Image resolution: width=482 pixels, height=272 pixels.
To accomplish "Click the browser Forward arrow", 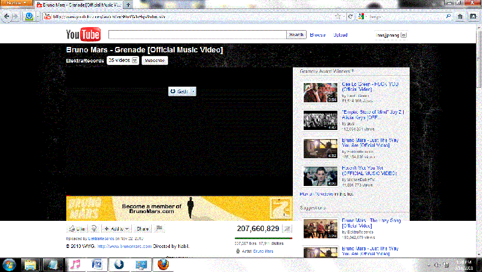I will coord(15,17).
